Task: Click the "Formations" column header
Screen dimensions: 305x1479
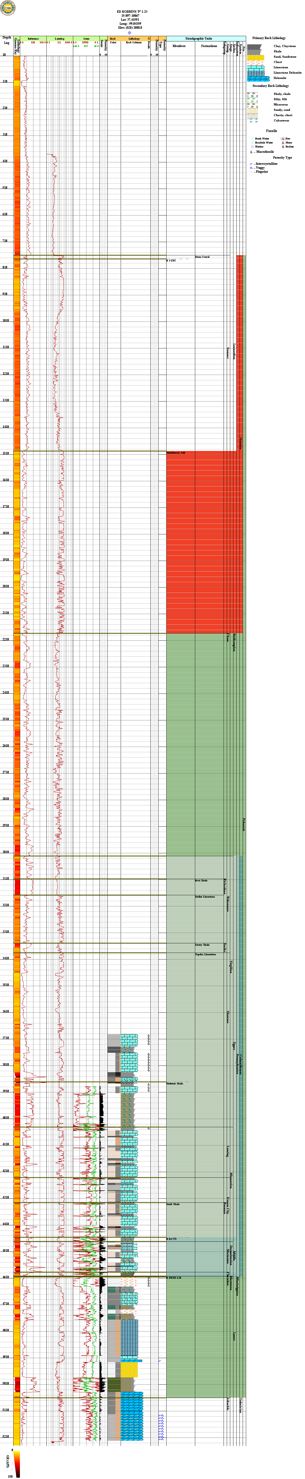Action: click(x=209, y=46)
